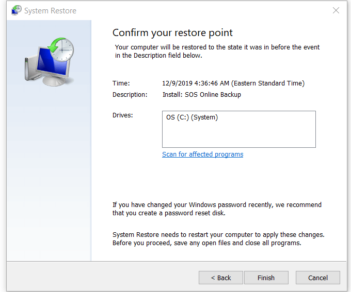The height and width of the screenshot is (292, 351).
Task: Click the password reset disk recommendation text
Action: coord(217,209)
